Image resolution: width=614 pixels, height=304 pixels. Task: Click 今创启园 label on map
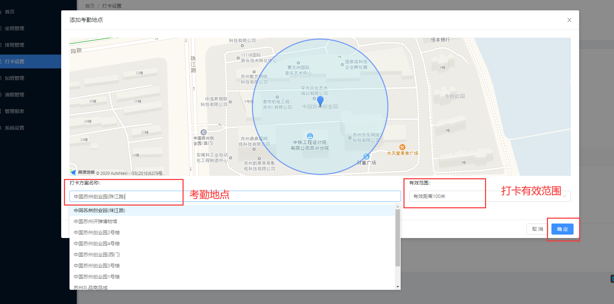pos(455,96)
